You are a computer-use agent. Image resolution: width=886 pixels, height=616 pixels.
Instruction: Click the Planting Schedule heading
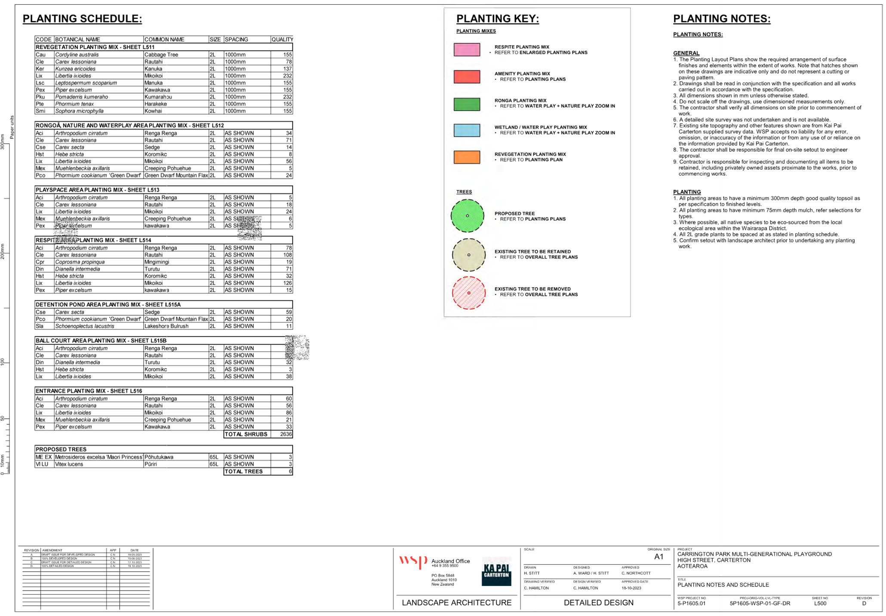(82, 19)
